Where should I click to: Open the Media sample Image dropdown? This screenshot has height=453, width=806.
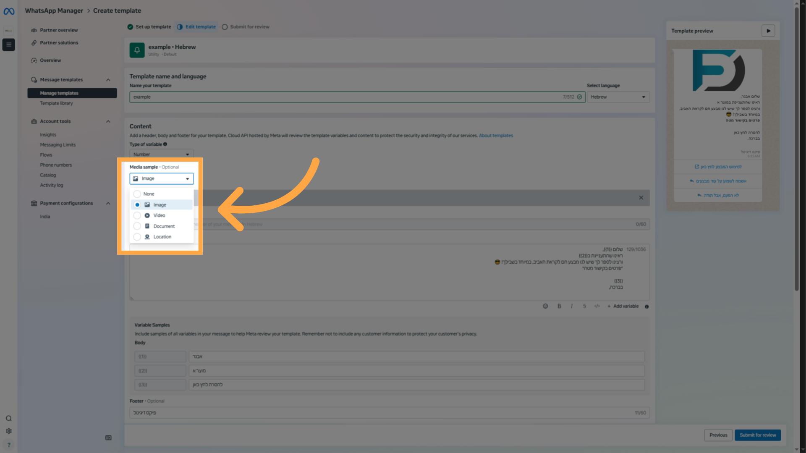161,178
